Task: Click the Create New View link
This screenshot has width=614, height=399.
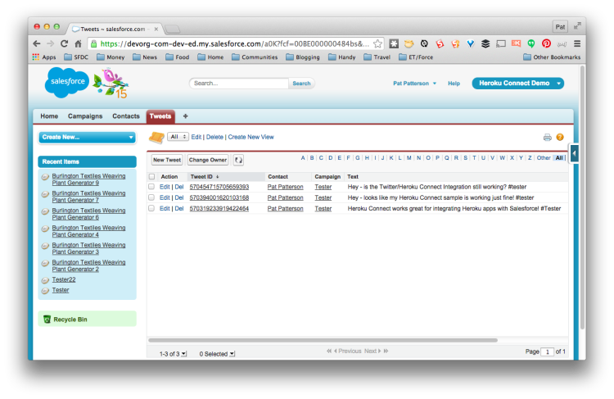Action: pos(251,137)
